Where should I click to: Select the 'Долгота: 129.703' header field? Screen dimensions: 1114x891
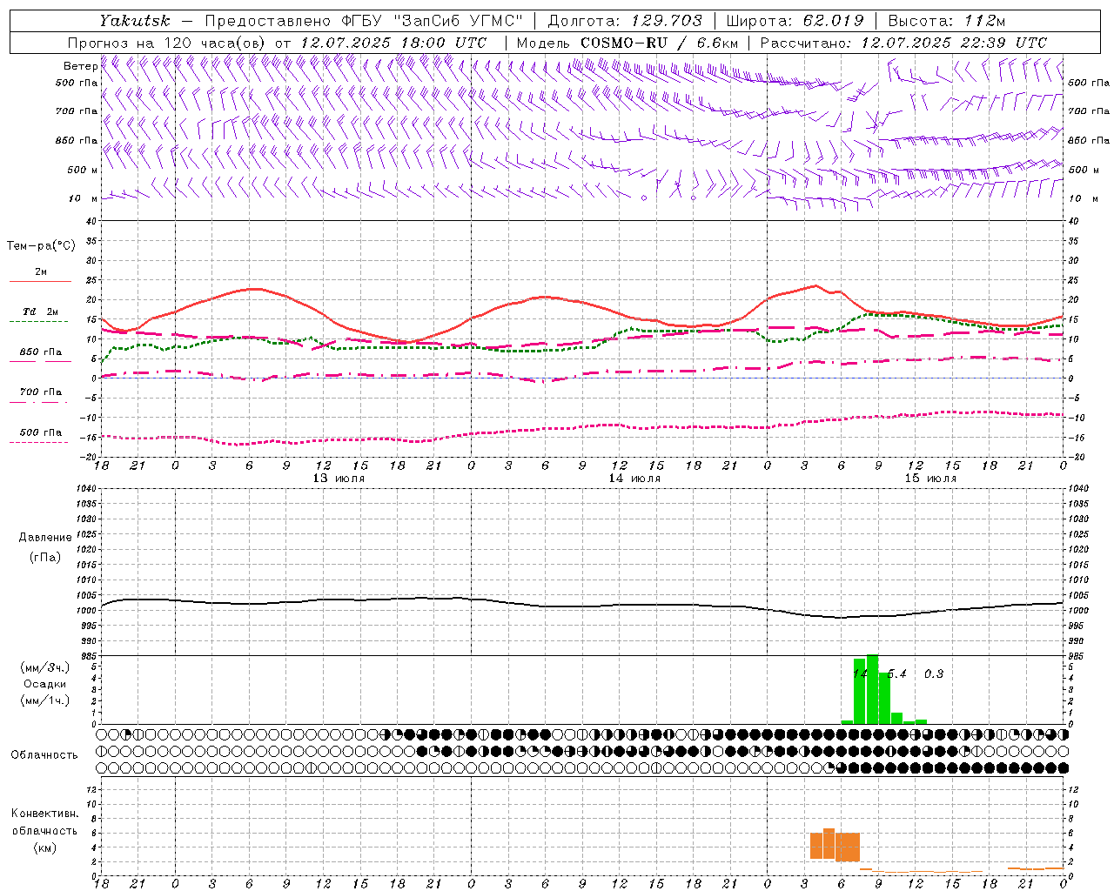[624, 20]
